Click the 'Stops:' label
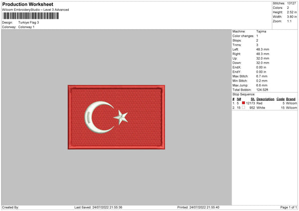299x211 pixels. pyautogui.click(x=237, y=41)
